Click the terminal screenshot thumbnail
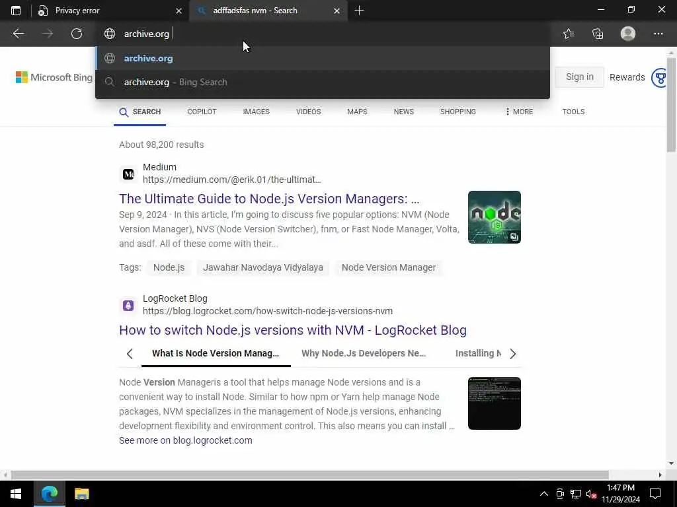The image size is (677, 507). 495,403
